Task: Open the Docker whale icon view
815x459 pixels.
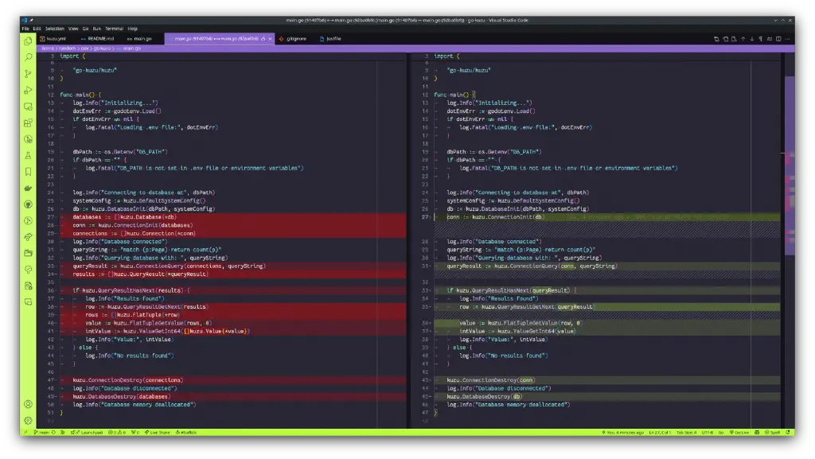Action: point(28,188)
